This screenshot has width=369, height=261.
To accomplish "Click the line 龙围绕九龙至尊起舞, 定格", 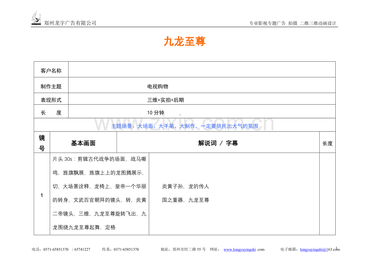I will coord(84,227).
